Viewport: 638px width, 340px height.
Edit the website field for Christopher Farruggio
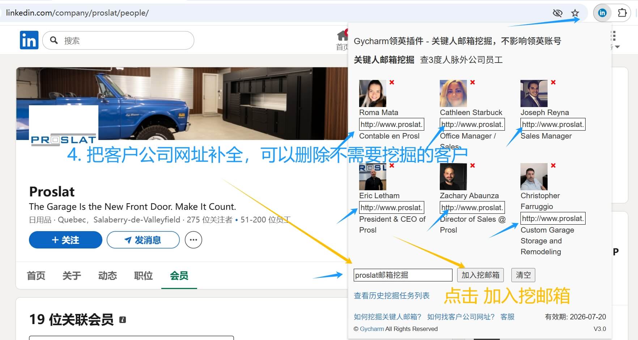553,218
